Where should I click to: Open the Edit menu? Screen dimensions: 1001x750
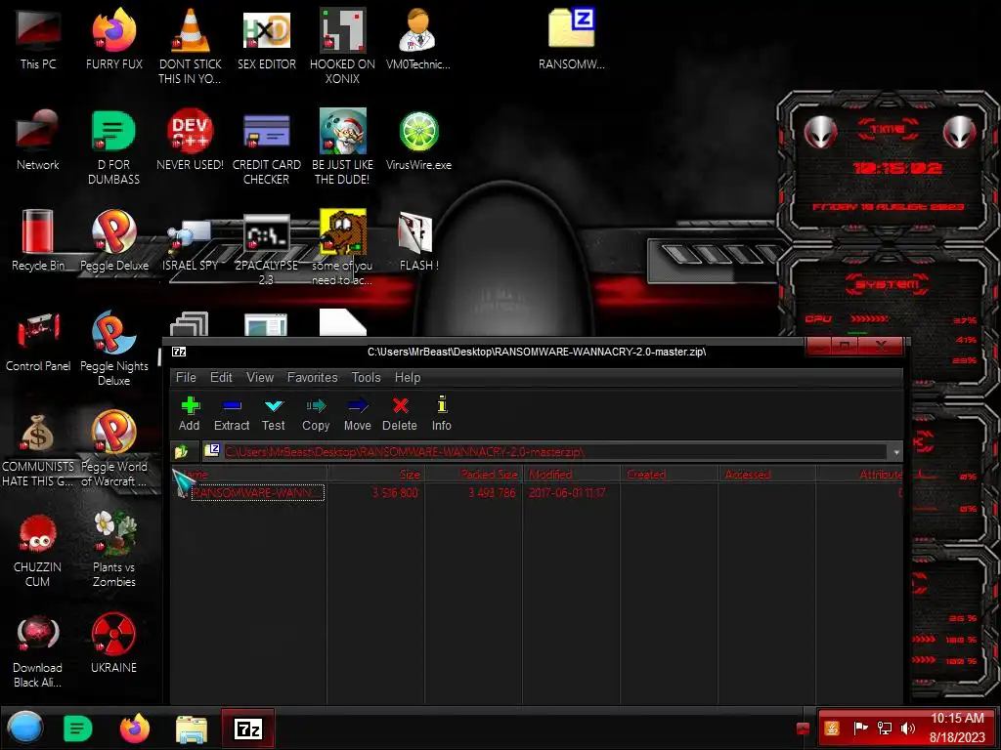click(x=221, y=378)
